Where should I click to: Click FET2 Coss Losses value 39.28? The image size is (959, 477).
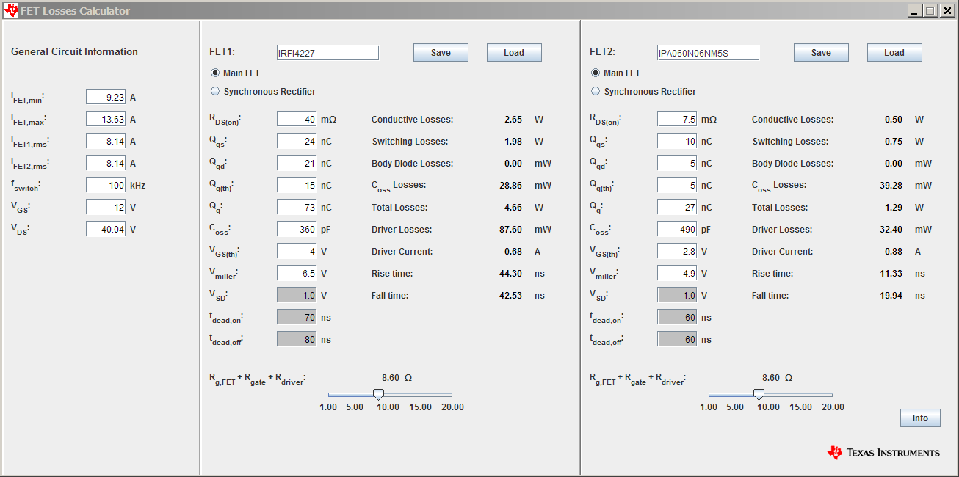point(891,186)
